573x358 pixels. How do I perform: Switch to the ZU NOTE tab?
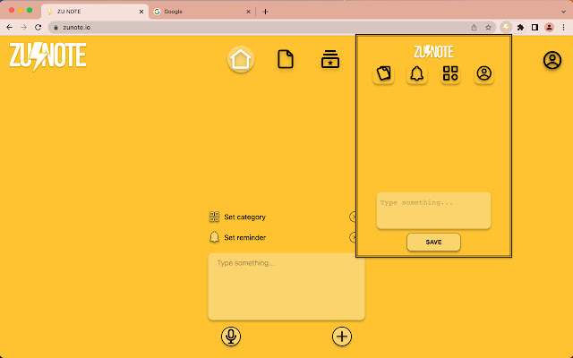click(95, 12)
